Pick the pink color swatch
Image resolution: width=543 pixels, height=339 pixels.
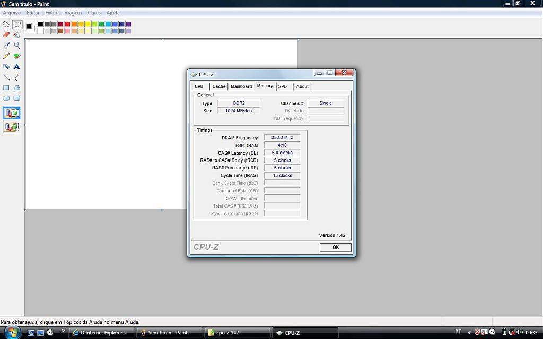[x=67, y=31]
